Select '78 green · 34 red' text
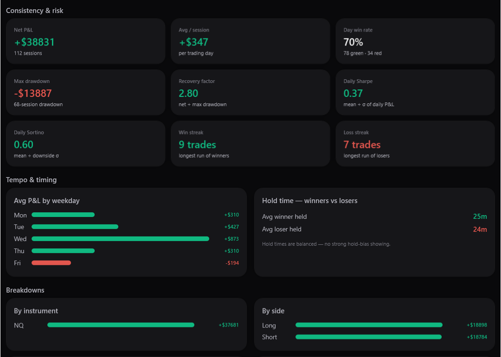Image resolution: width=501 pixels, height=357 pixels. click(362, 53)
